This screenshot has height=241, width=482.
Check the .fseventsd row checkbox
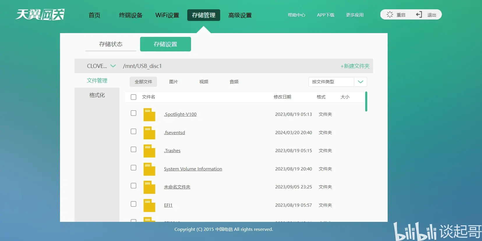coord(133,131)
